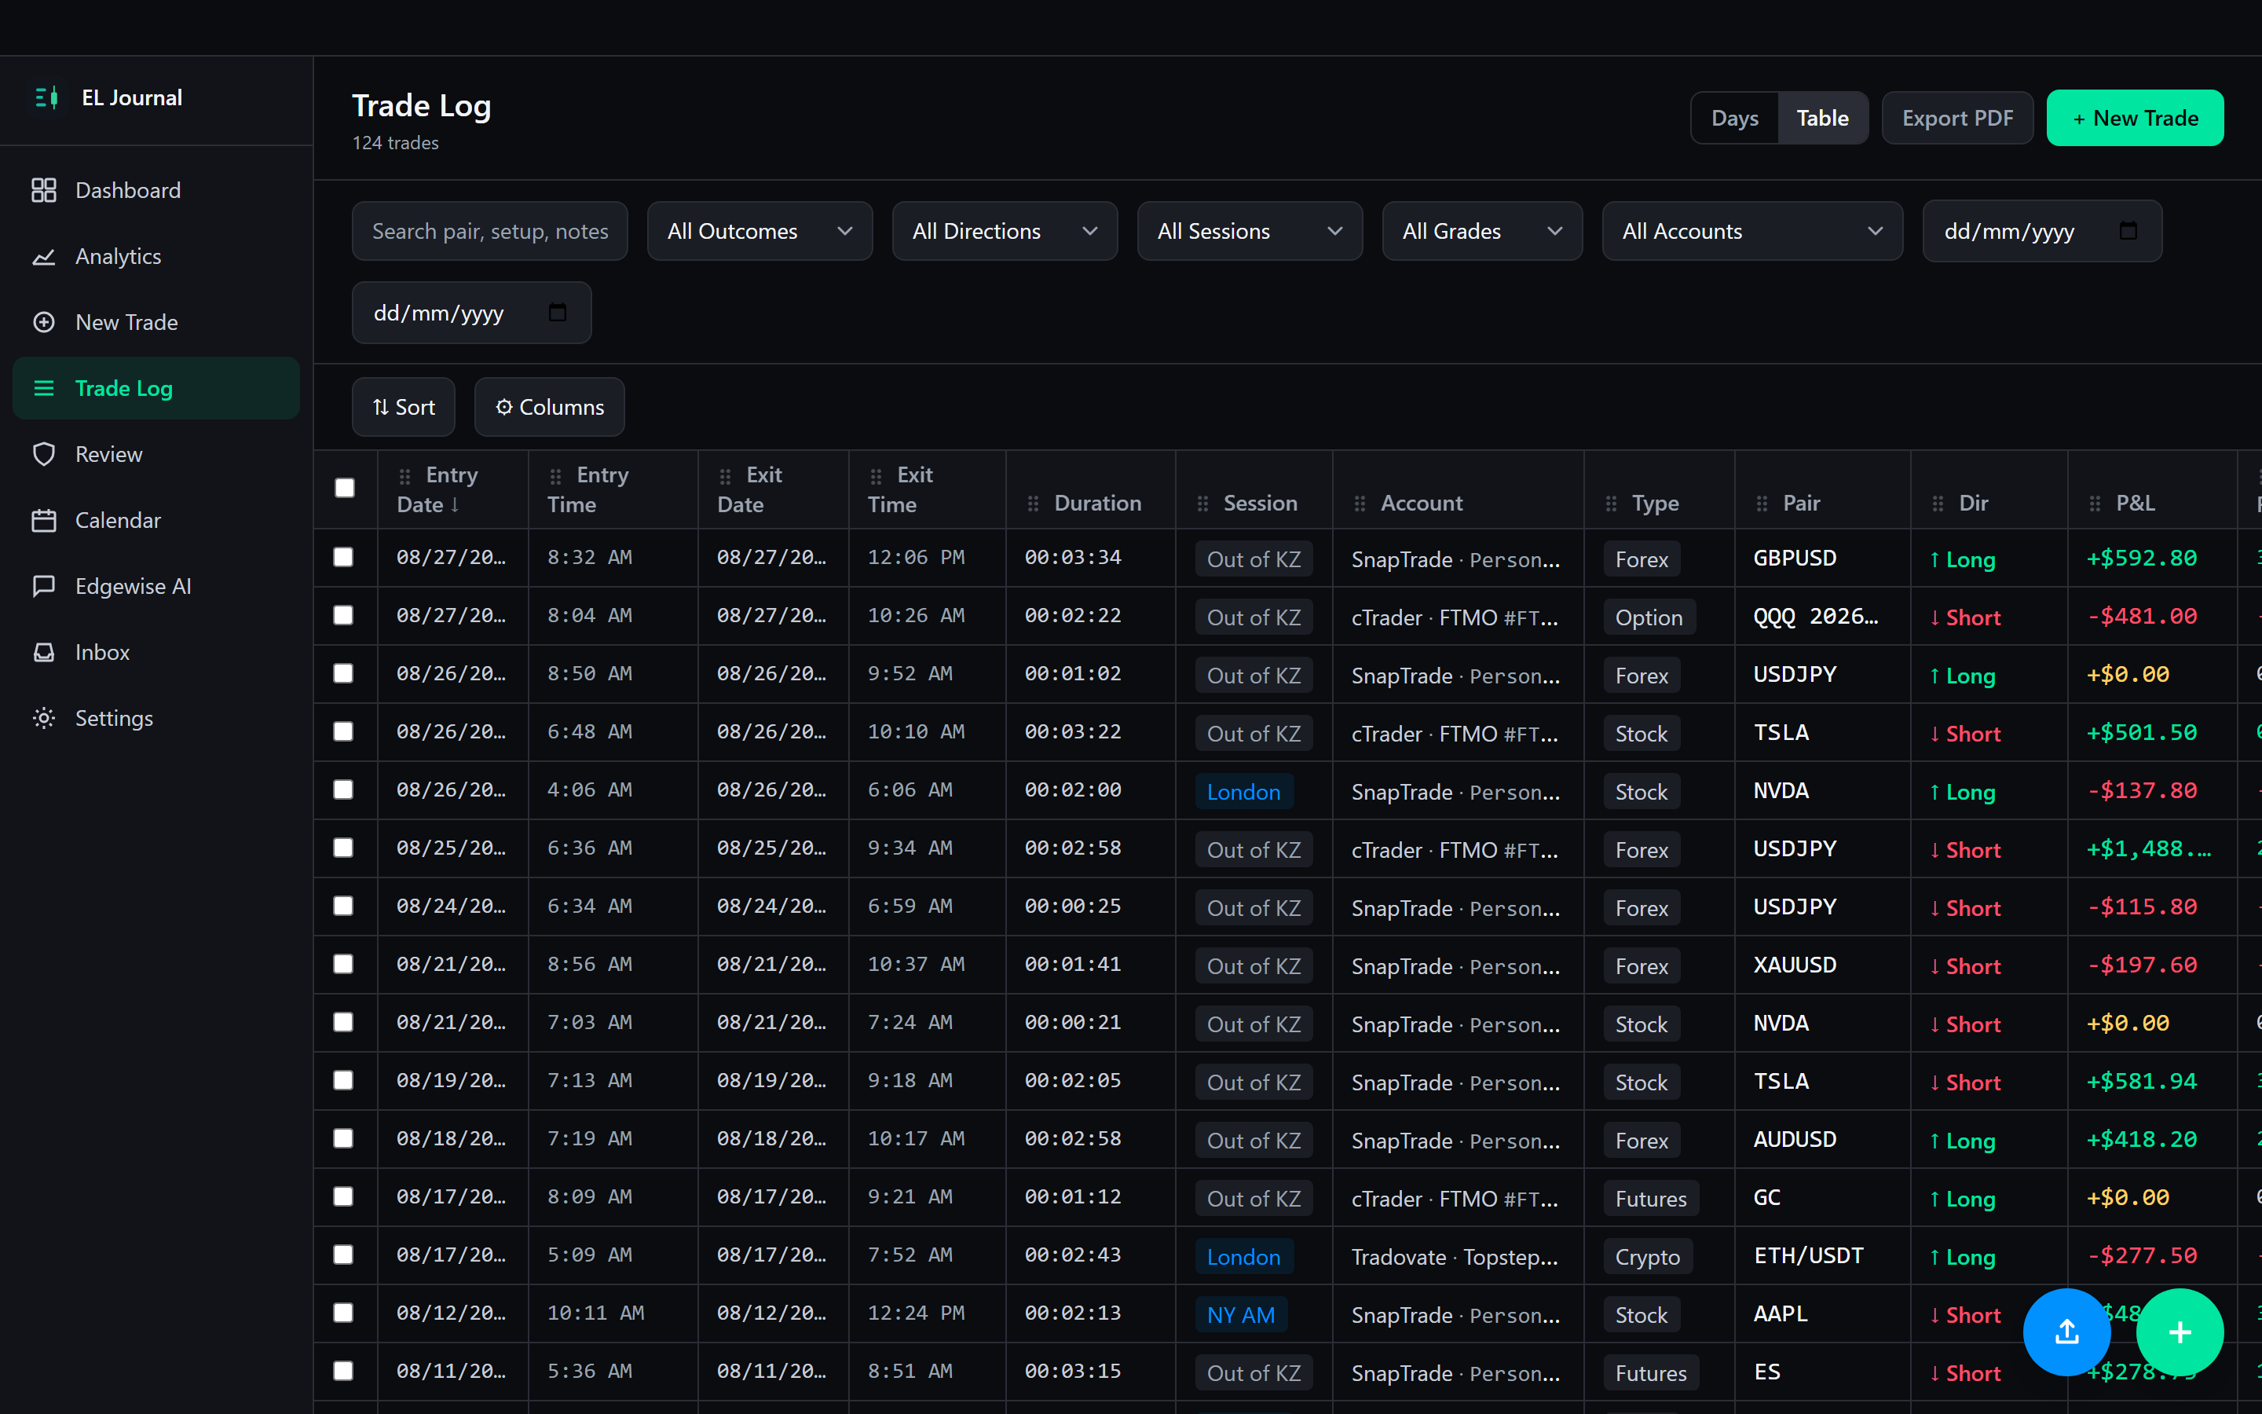Open the All Accounts dropdown
The height and width of the screenshot is (1414, 2262).
[1752, 231]
